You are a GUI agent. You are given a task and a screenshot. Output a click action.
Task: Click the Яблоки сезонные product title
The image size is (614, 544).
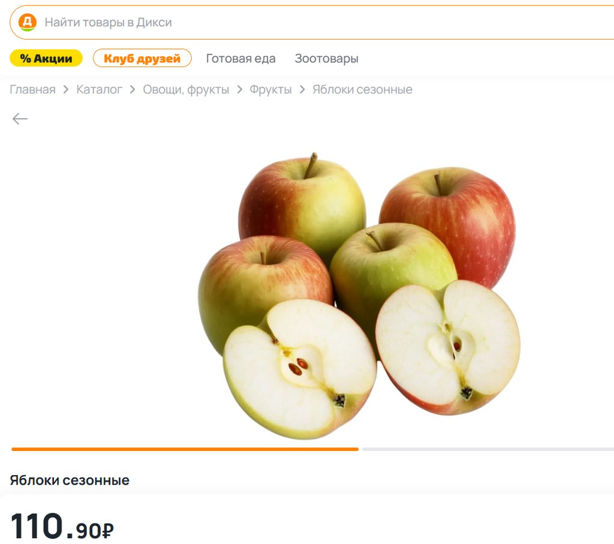70,480
